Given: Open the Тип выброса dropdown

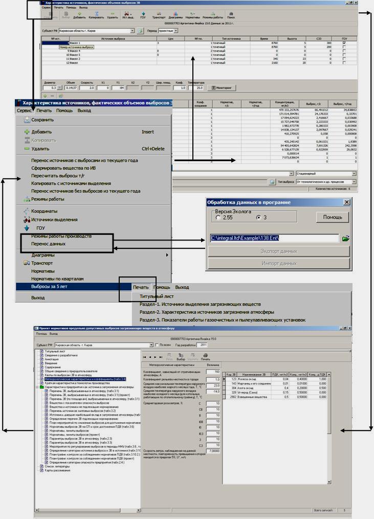Looking at the screenshot, I should point(354,182).
